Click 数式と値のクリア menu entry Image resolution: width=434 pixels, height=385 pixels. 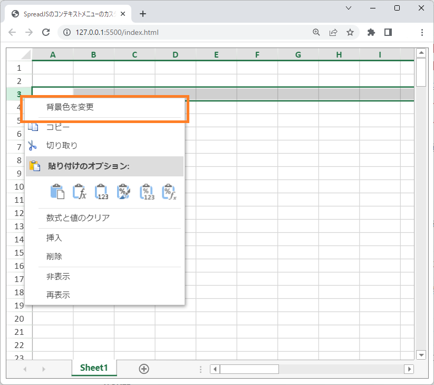pyautogui.click(x=104, y=218)
